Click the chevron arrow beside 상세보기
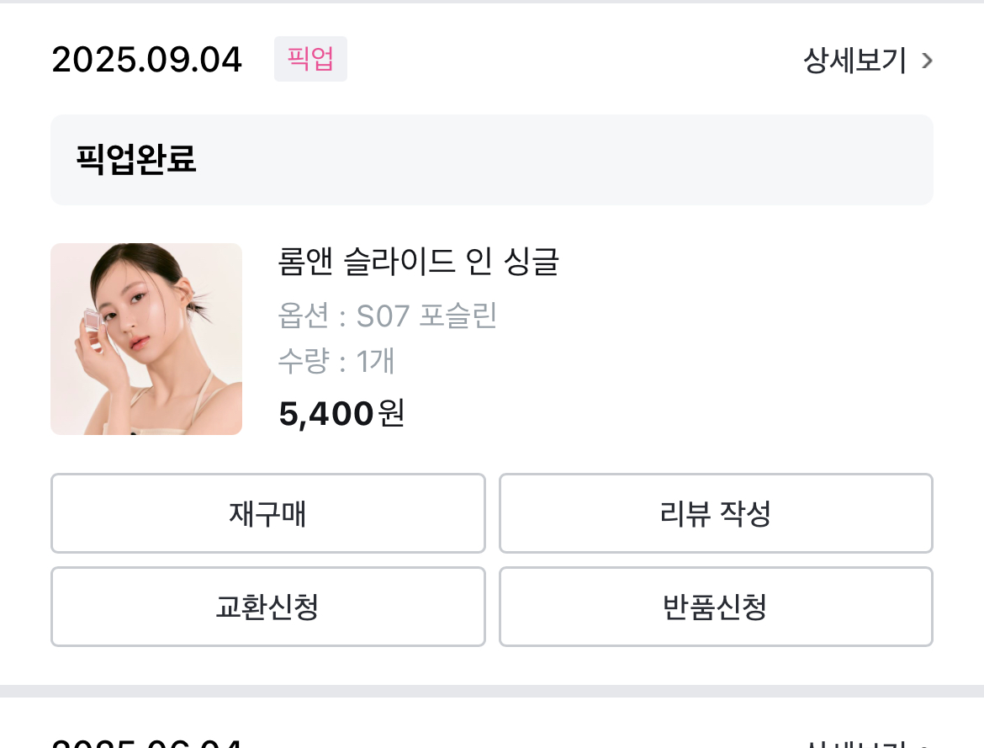Image resolution: width=984 pixels, height=748 pixels. [927, 61]
